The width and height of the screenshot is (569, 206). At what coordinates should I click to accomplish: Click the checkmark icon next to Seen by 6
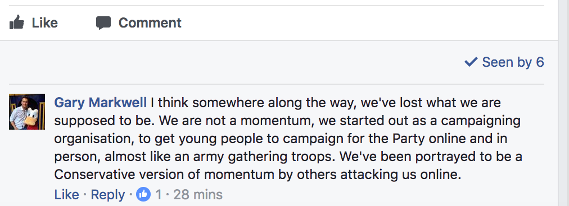[x=471, y=62]
